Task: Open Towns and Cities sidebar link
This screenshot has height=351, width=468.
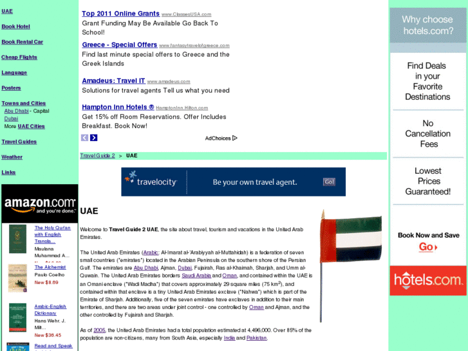Action: coord(24,103)
